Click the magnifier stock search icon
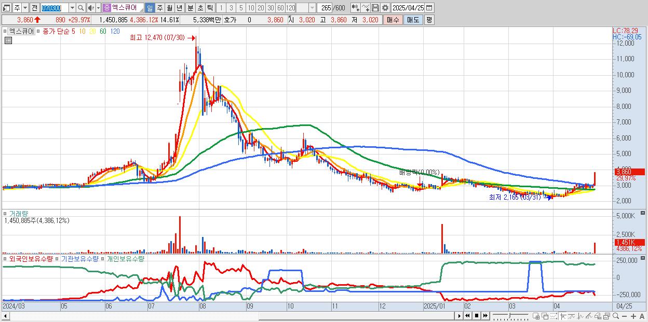This screenshot has width=648, height=322. (81, 8)
